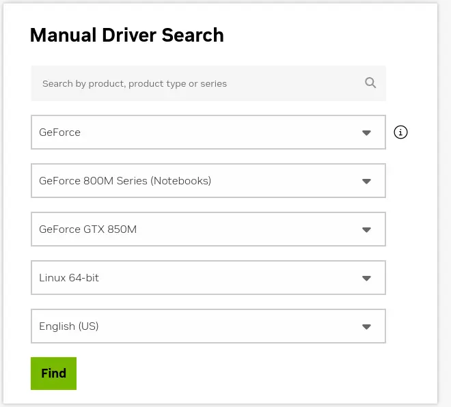Click the 'GeForce 800M Series (Notebooks)' label text

(x=125, y=181)
